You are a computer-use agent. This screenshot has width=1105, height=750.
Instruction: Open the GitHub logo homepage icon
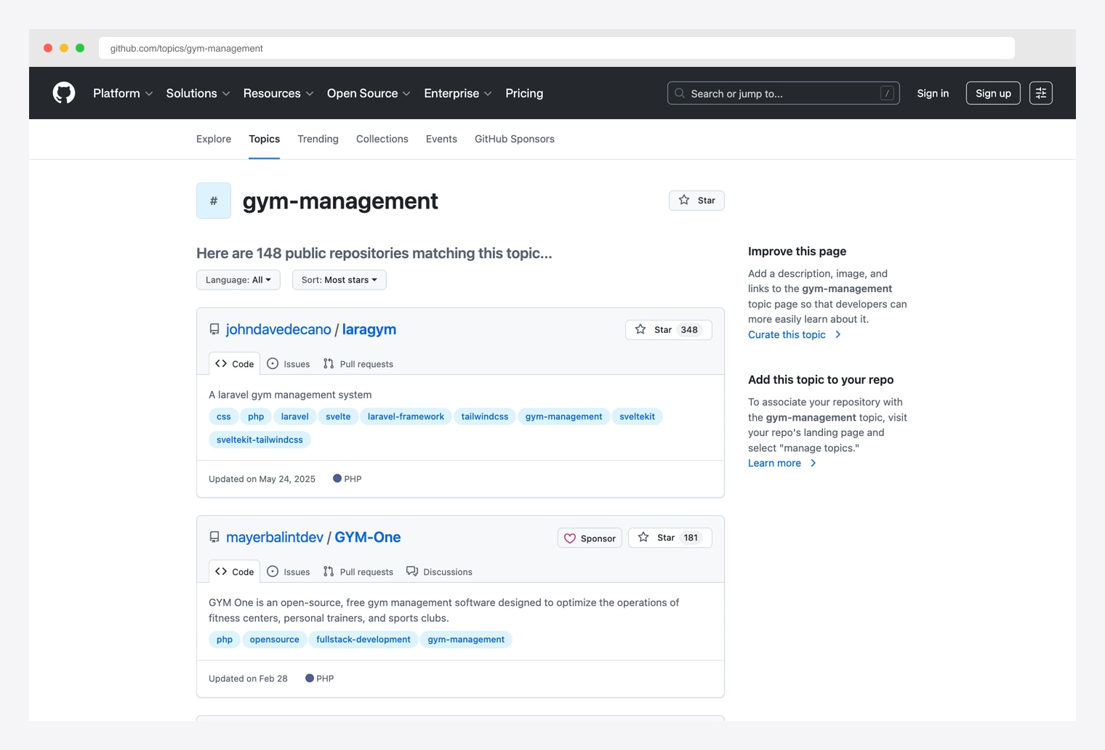click(x=64, y=93)
